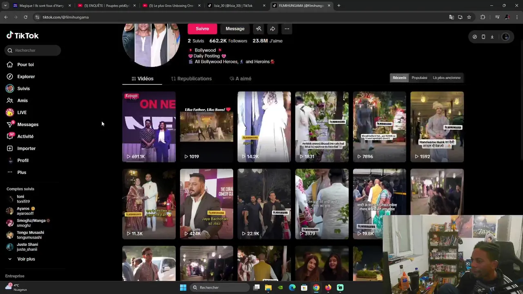Open the Windows Start menu
The image size is (523, 294).
point(183,287)
